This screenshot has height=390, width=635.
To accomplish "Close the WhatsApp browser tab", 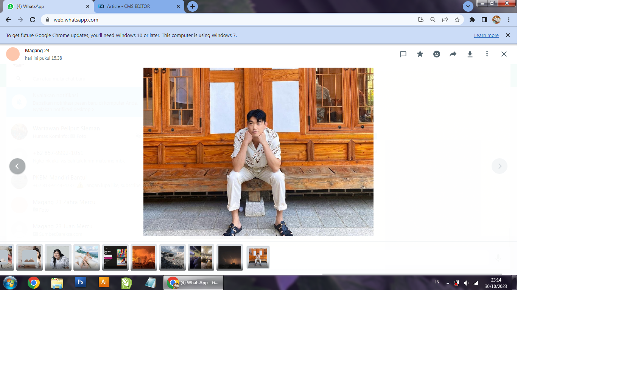I will [88, 6].
